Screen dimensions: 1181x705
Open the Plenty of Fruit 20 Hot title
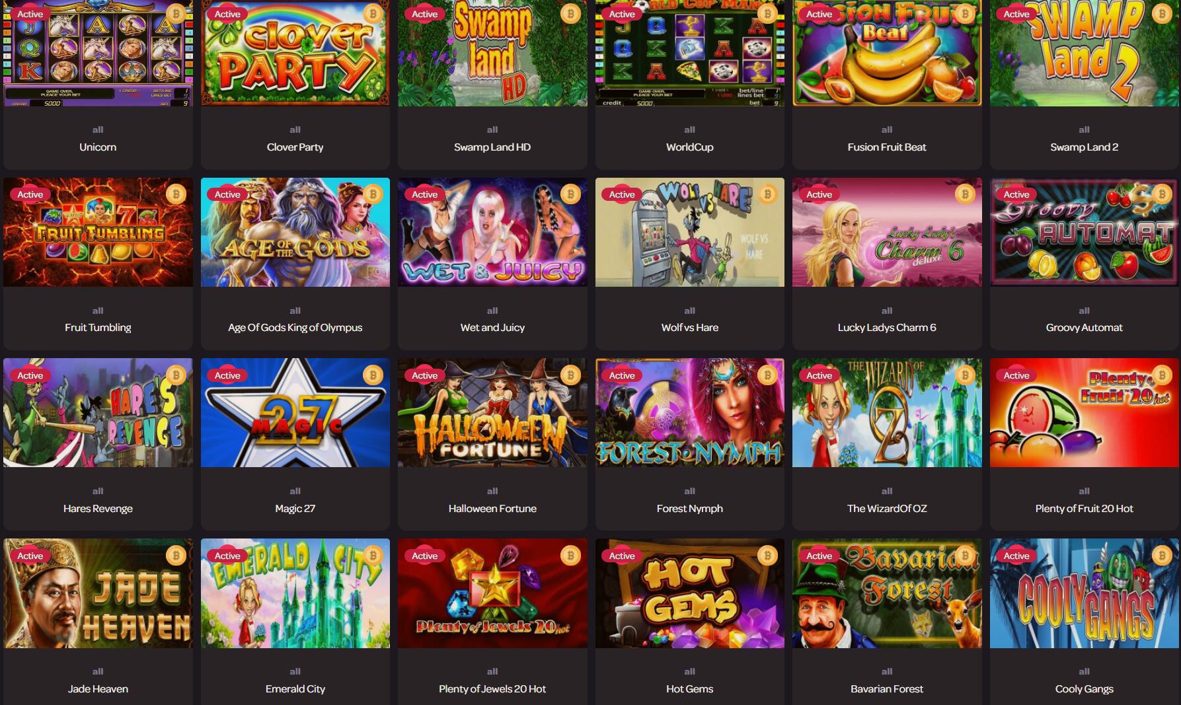click(1084, 509)
